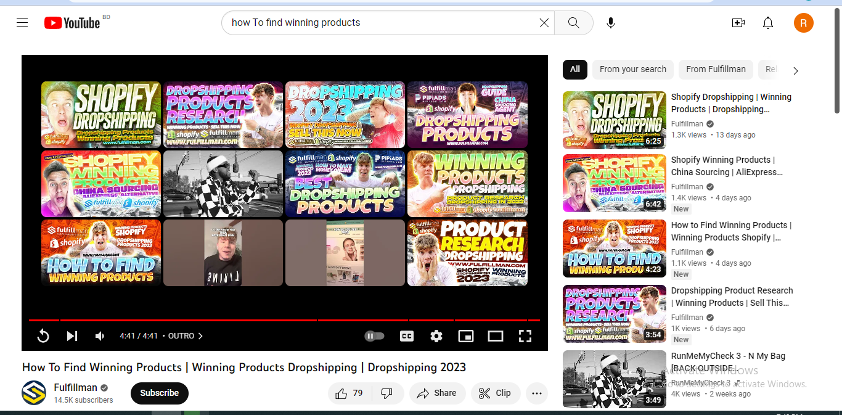Image resolution: width=842 pixels, height=415 pixels.
Task: Expand the OUTRO chapter list
Action: [186, 336]
